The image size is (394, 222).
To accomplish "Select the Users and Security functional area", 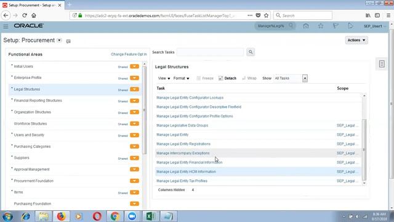I will 29,135.
